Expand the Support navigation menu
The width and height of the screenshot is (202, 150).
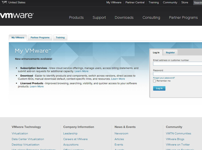99,17
